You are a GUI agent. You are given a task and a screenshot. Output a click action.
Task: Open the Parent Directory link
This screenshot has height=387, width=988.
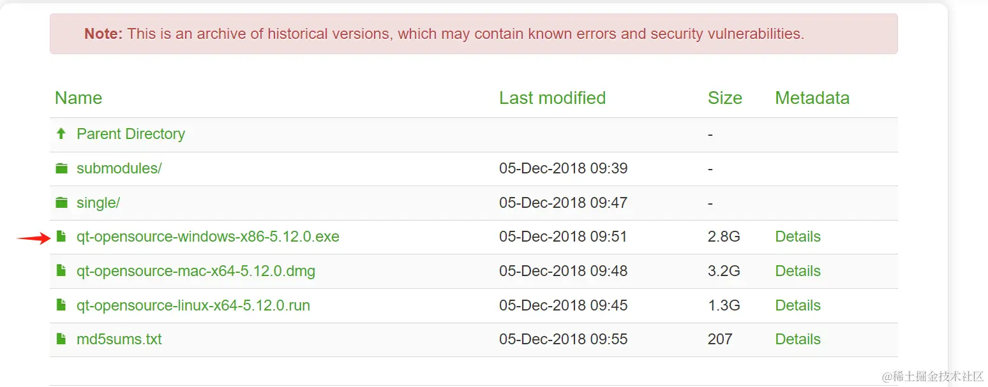(x=131, y=134)
